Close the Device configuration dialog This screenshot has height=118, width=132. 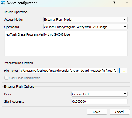tap(127, 3)
